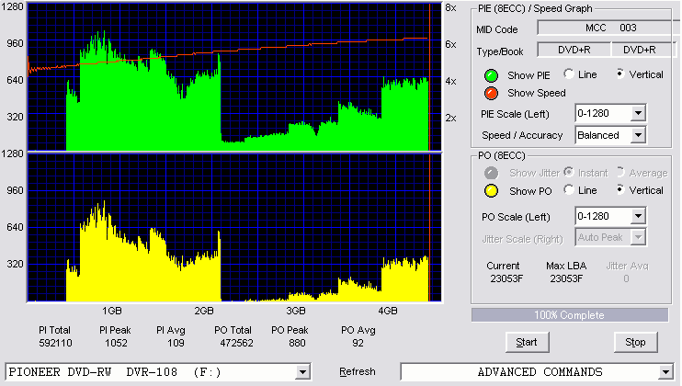Image resolution: width=682 pixels, height=386 pixels.
Task: Click the PI Avg value 109
Action: [176, 343]
